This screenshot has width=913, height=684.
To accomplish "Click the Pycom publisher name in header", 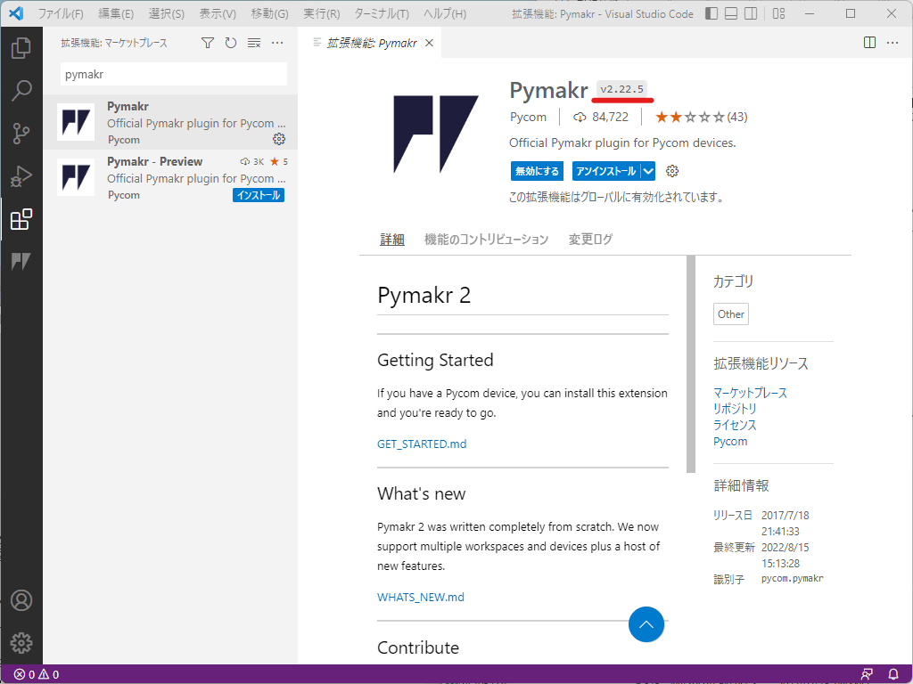I will coord(528,117).
